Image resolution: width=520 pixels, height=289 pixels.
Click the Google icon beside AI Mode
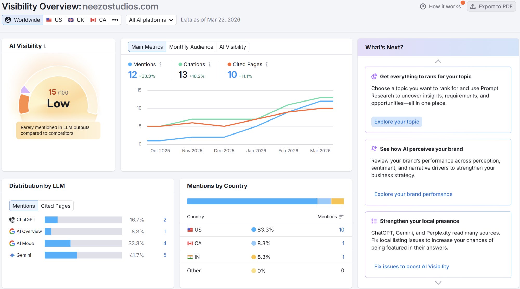(x=12, y=243)
